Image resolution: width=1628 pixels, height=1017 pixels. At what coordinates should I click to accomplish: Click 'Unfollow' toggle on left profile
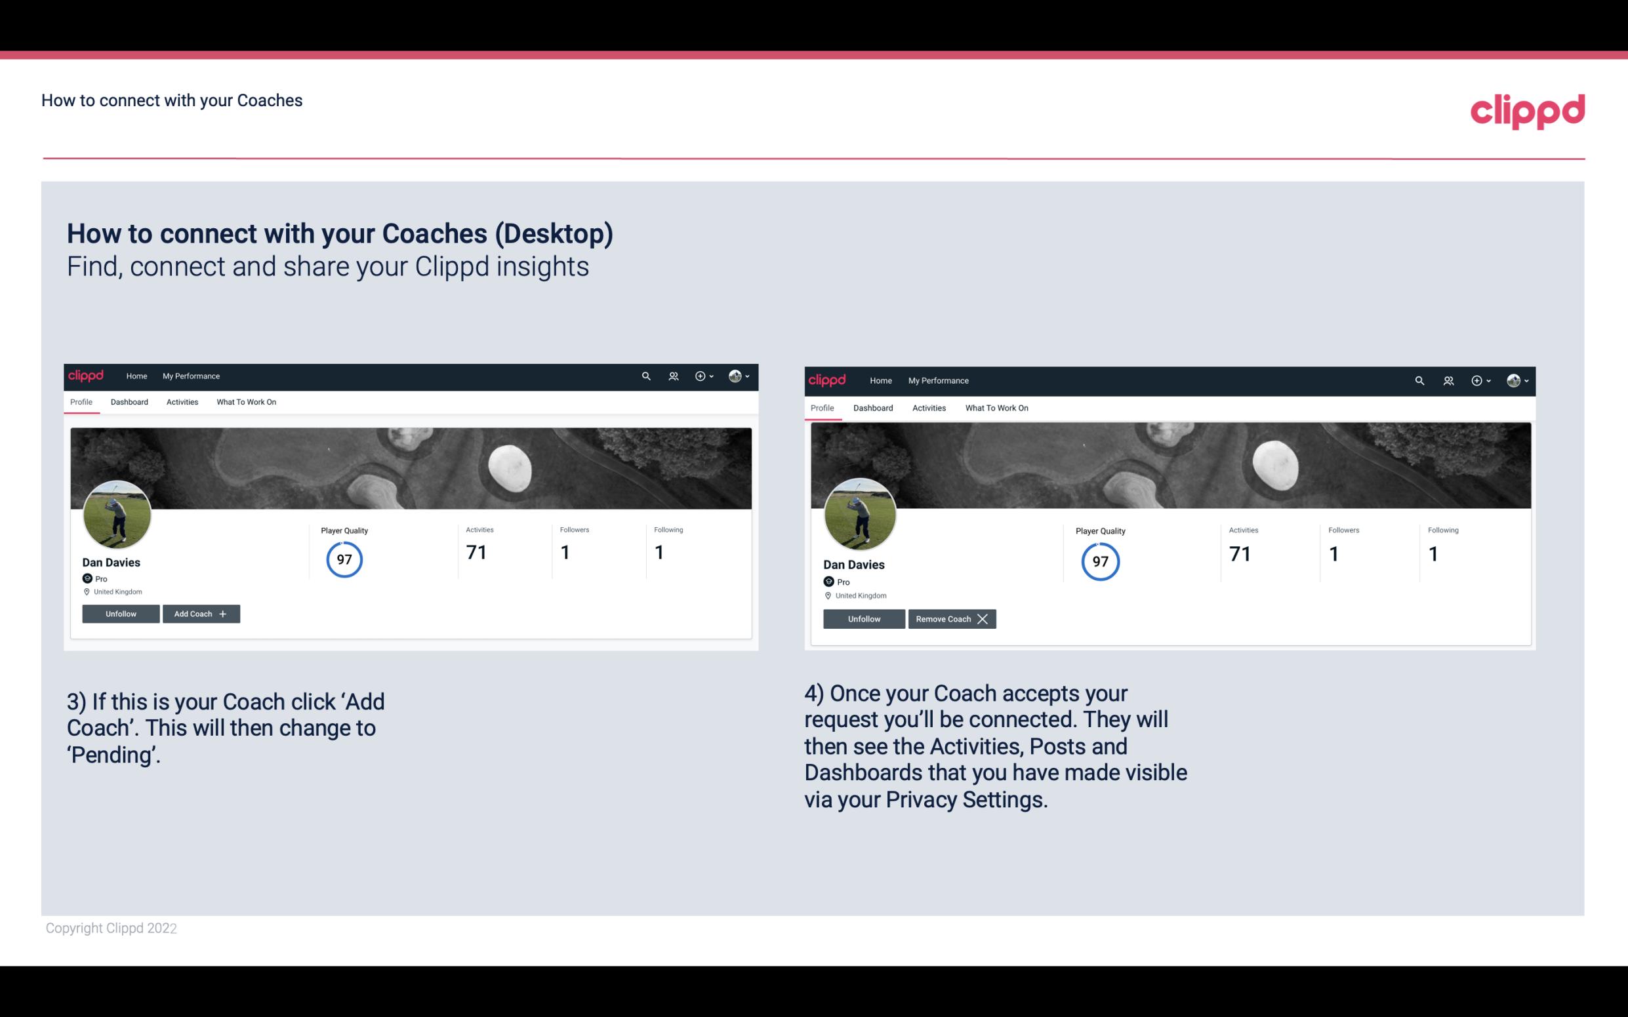119,613
